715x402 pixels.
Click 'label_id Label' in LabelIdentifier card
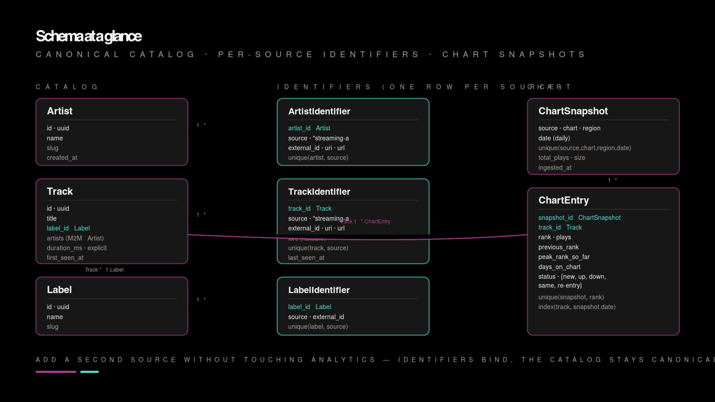pos(310,307)
